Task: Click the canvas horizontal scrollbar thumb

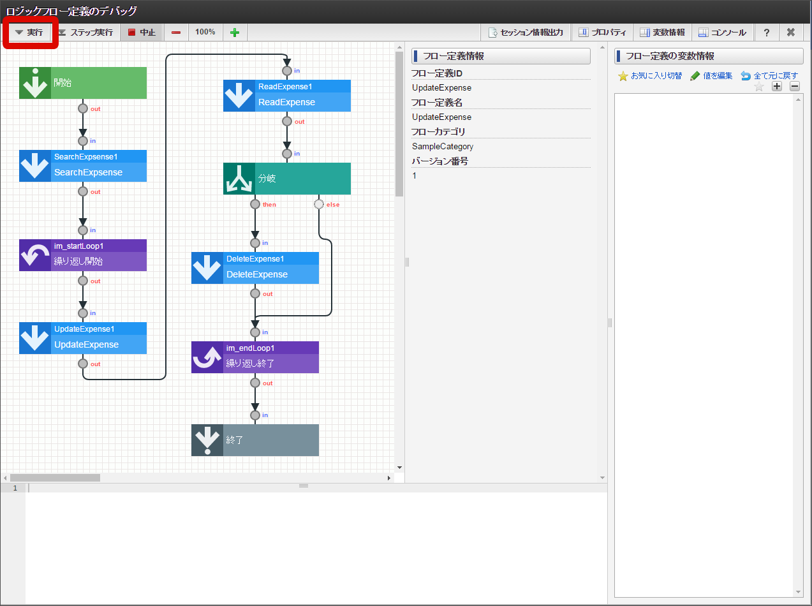Action: 55,478
